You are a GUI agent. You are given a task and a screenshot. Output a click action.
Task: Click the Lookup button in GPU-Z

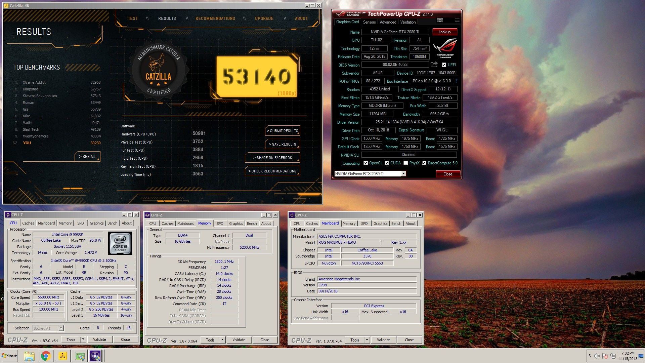click(444, 32)
